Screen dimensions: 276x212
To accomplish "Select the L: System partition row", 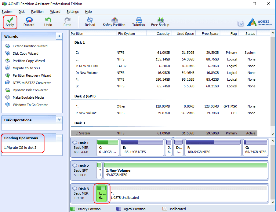I will pos(164,133).
